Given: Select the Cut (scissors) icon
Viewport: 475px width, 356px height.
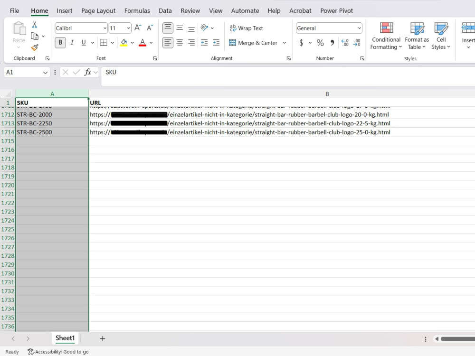Looking at the screenshot, I should pos(35,24).
